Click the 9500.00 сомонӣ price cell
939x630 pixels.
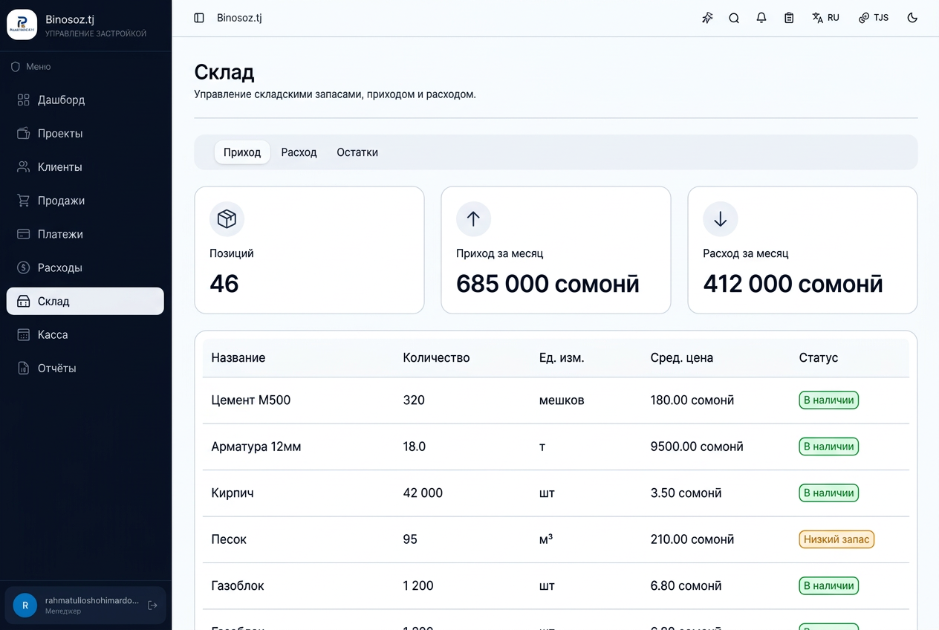697,446
